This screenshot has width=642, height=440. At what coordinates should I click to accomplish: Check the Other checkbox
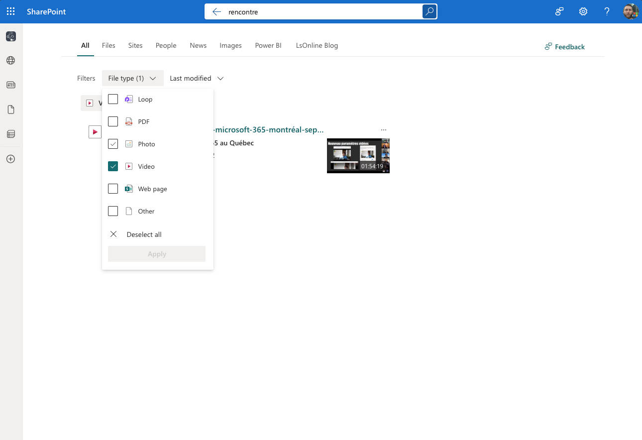pyautogui.click(x=113, y=211)
